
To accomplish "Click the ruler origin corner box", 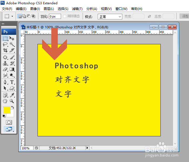I will tap(22, 32).
